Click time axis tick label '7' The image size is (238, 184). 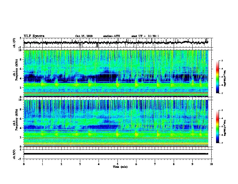click(155, 164)
